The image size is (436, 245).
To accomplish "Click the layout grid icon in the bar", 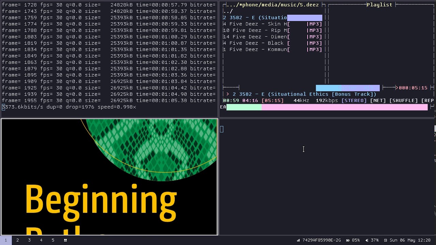I will coord(65,240).
